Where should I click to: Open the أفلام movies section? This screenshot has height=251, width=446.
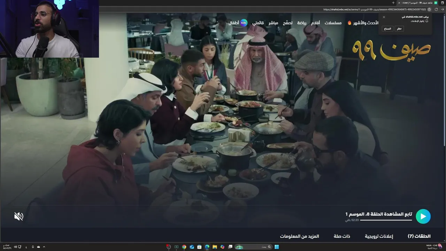pos(316,23)
